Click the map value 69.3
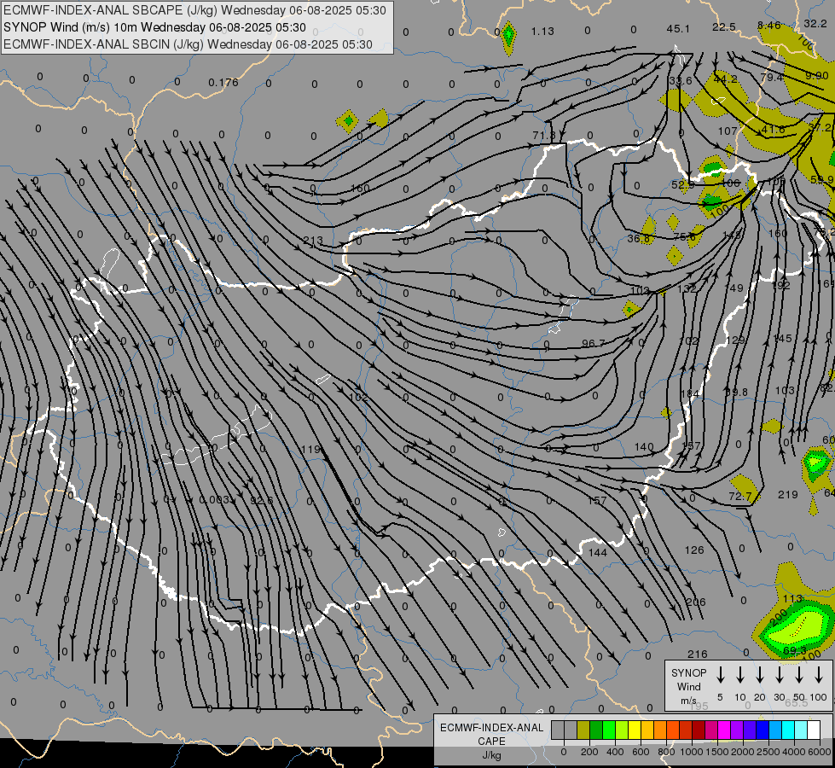This screenshot has width=835, height=768. click(x=795, y=651)
